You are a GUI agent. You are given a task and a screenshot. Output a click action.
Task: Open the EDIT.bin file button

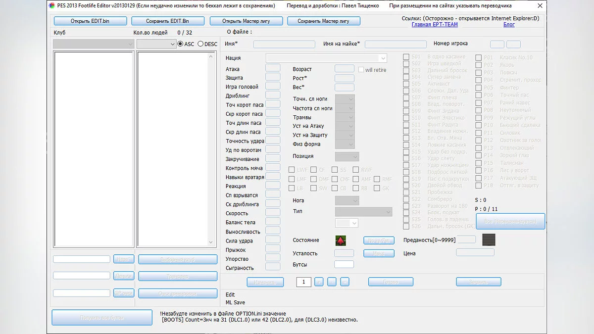click(90, 21)
